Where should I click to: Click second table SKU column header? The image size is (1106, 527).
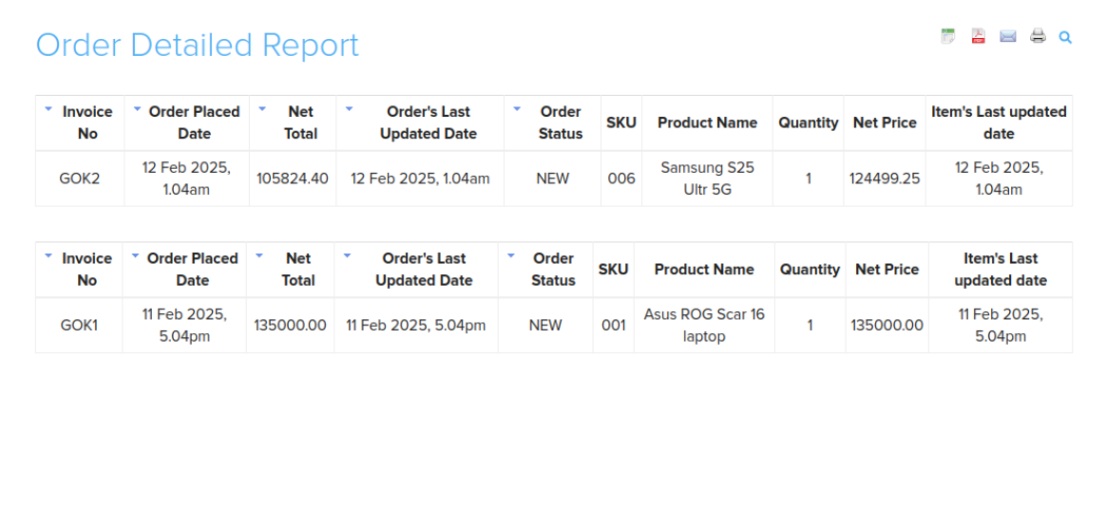click(614, 269)
